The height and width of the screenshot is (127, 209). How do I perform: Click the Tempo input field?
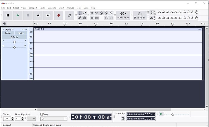click(x=7, y=119)
